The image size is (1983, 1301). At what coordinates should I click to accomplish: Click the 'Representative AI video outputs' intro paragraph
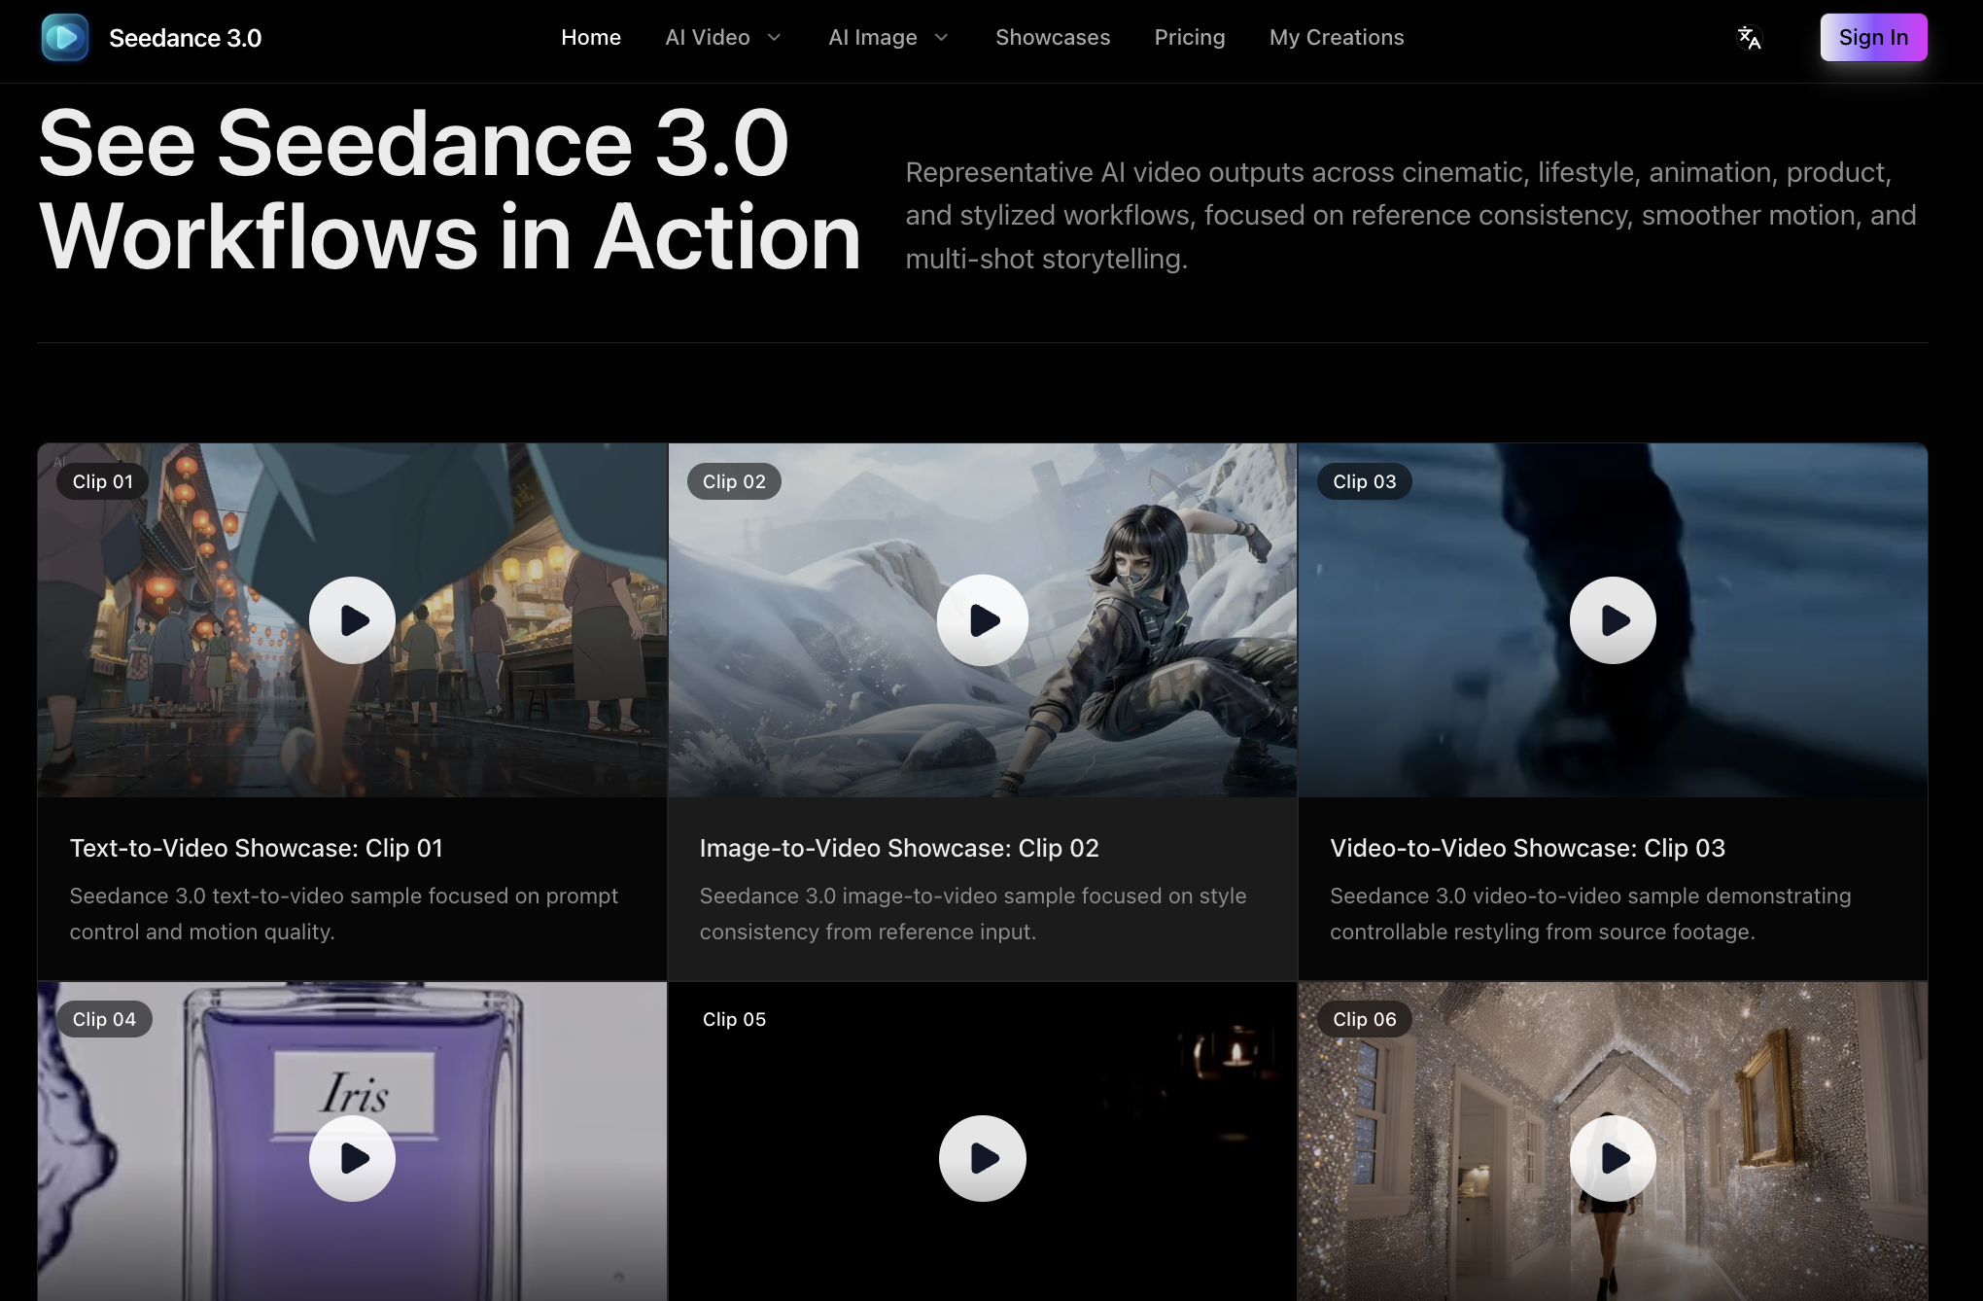pos(1411,215)
